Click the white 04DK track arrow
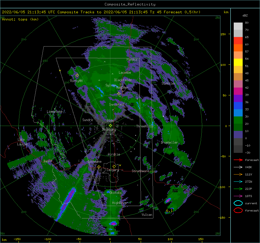 click(238, 167)
